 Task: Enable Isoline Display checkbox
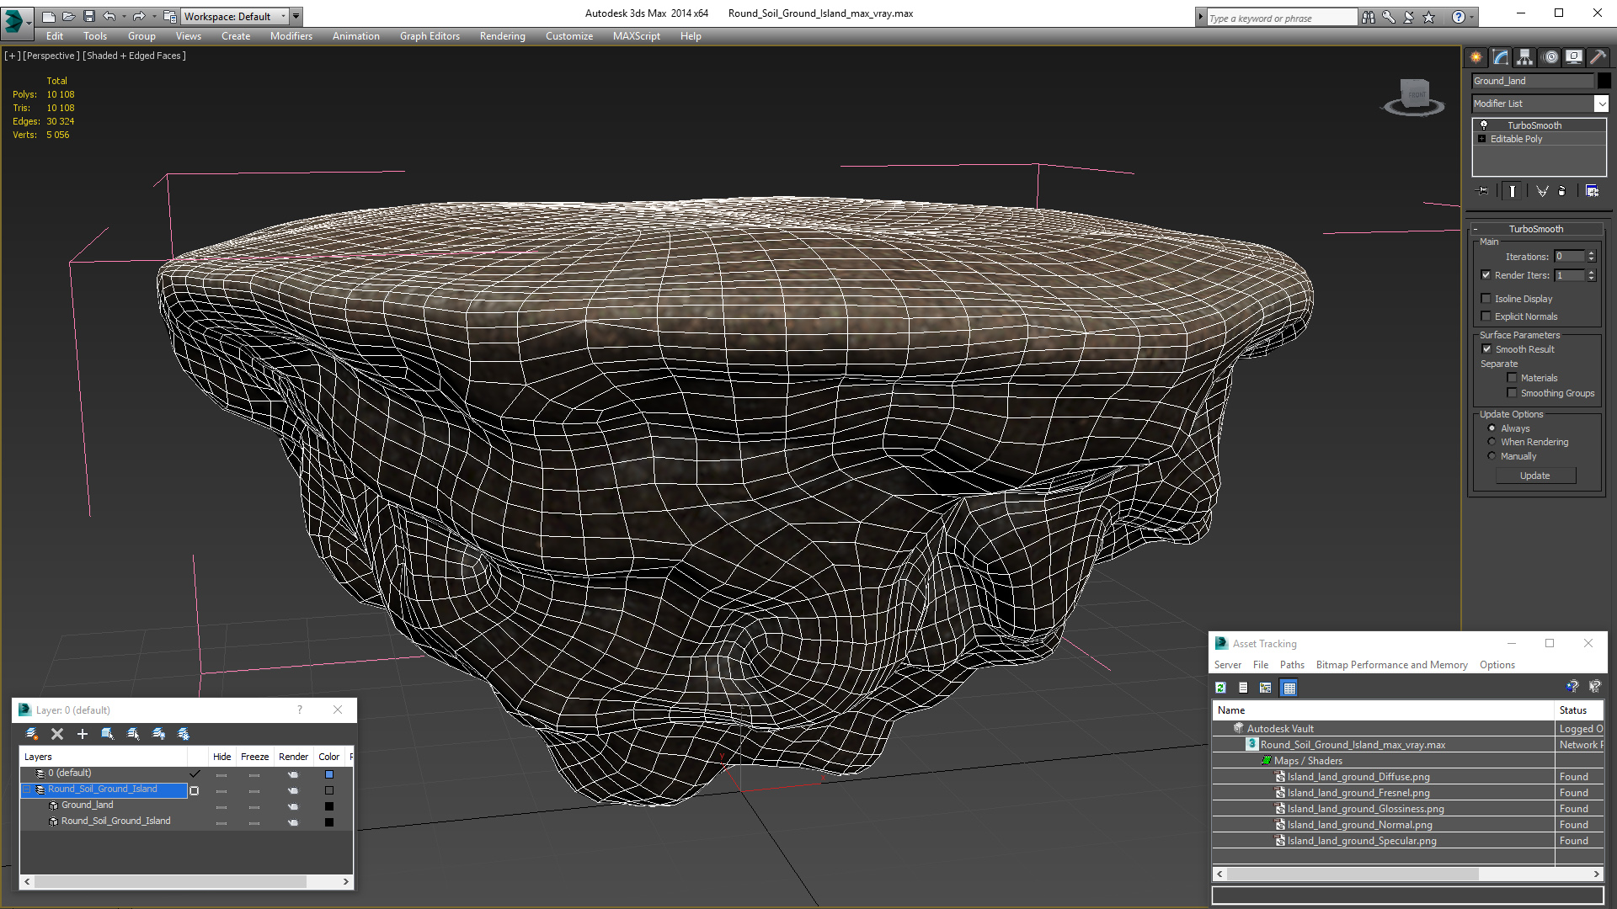(1486, 299)
